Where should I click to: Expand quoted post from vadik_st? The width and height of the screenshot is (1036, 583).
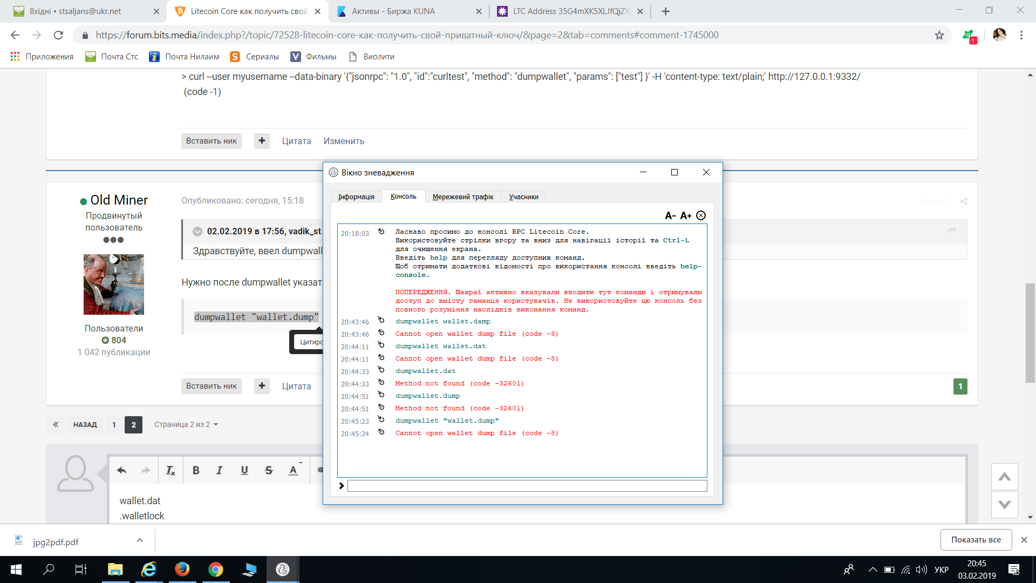point(197,232)
